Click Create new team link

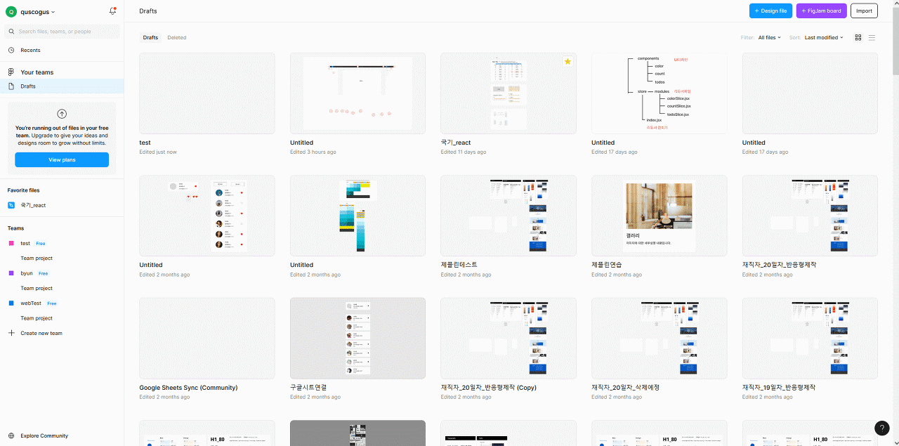pos(41,333)
